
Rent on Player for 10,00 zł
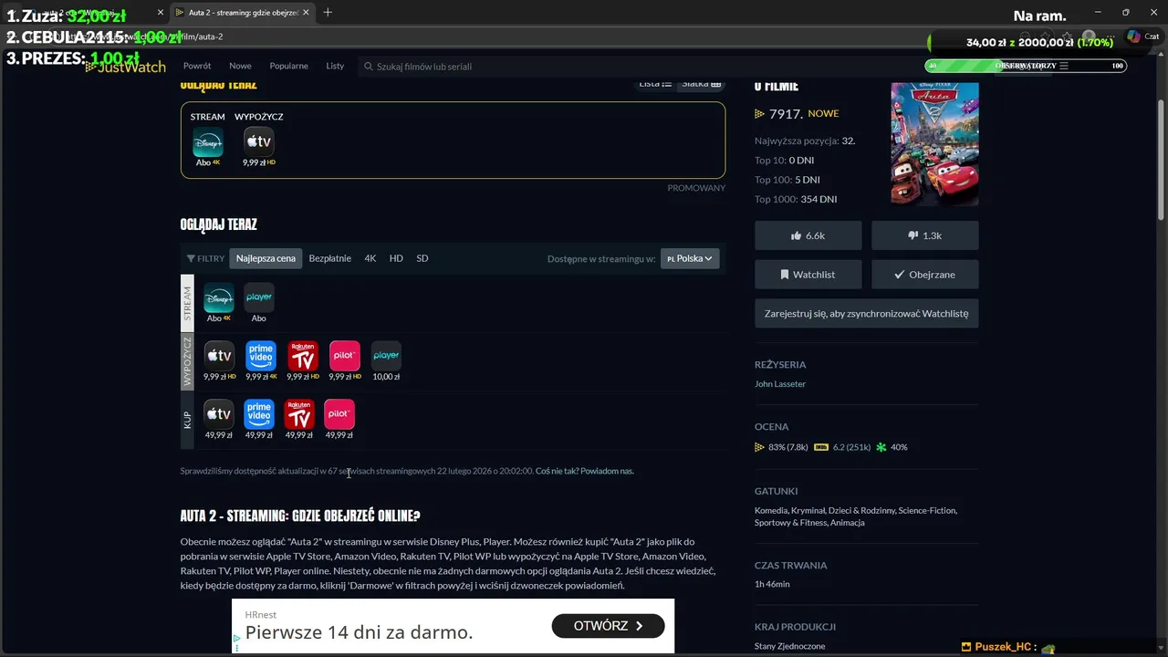[x=387, y=356]
